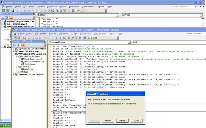
Task: Collapse VBAProject (FINAL ensayo) node in front tree
Action: (13, 54)
